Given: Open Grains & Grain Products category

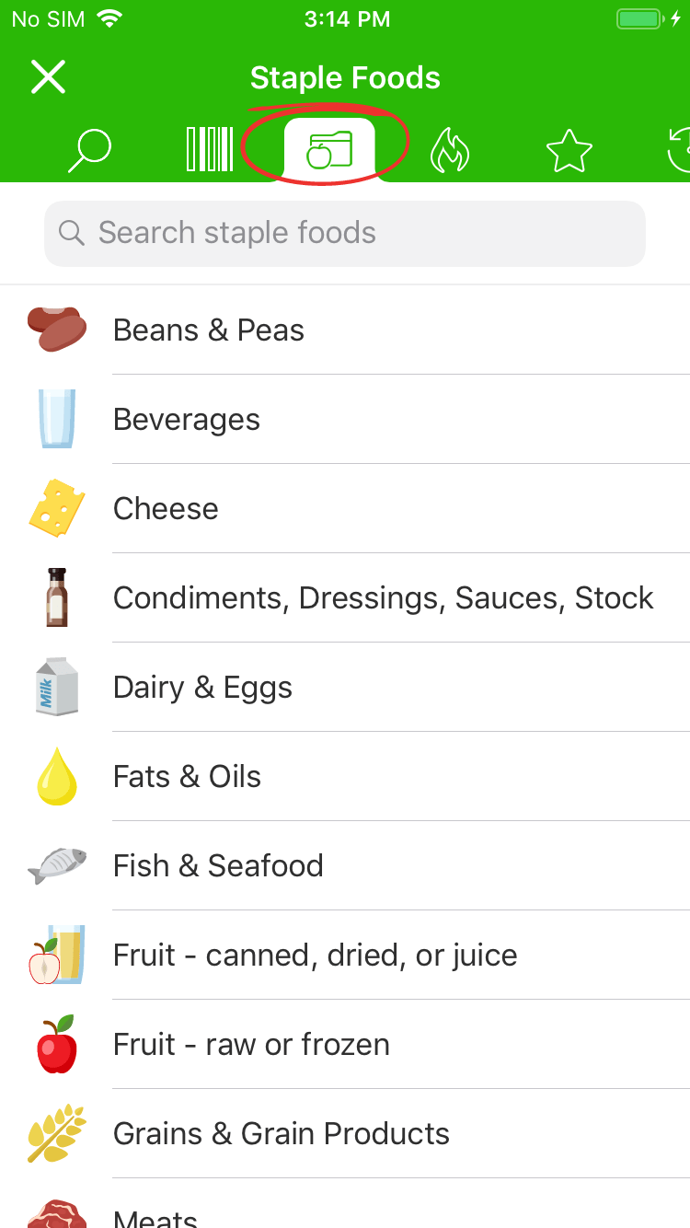Looking at the screenshot, I should [281, 1134].
